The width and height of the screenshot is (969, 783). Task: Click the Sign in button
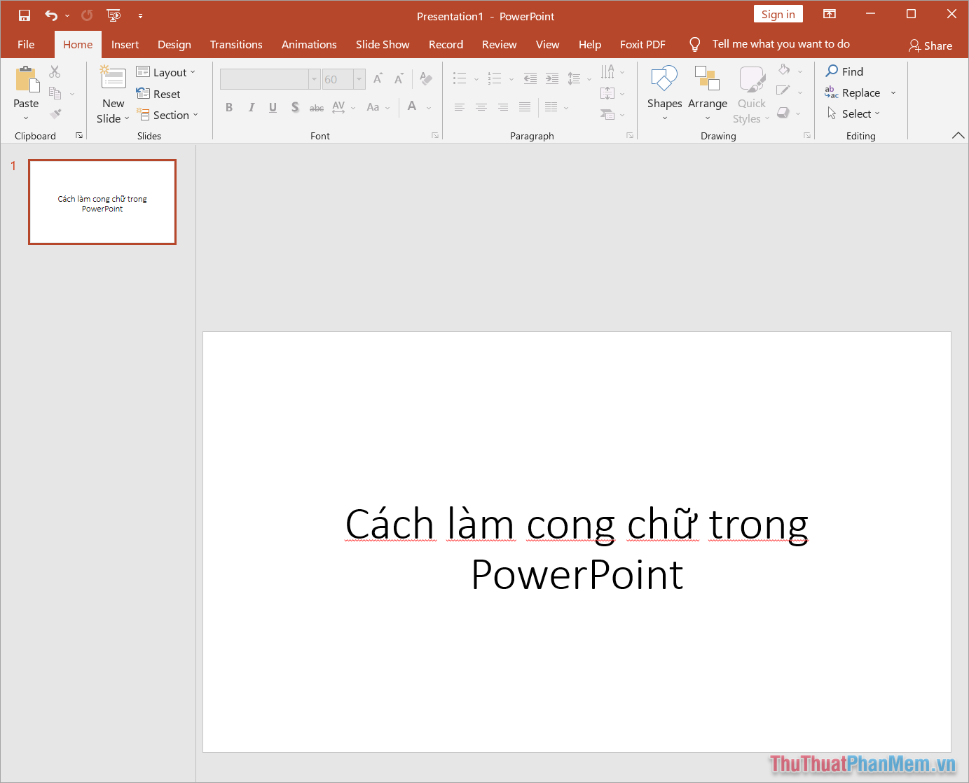click(x=778, y=13)
